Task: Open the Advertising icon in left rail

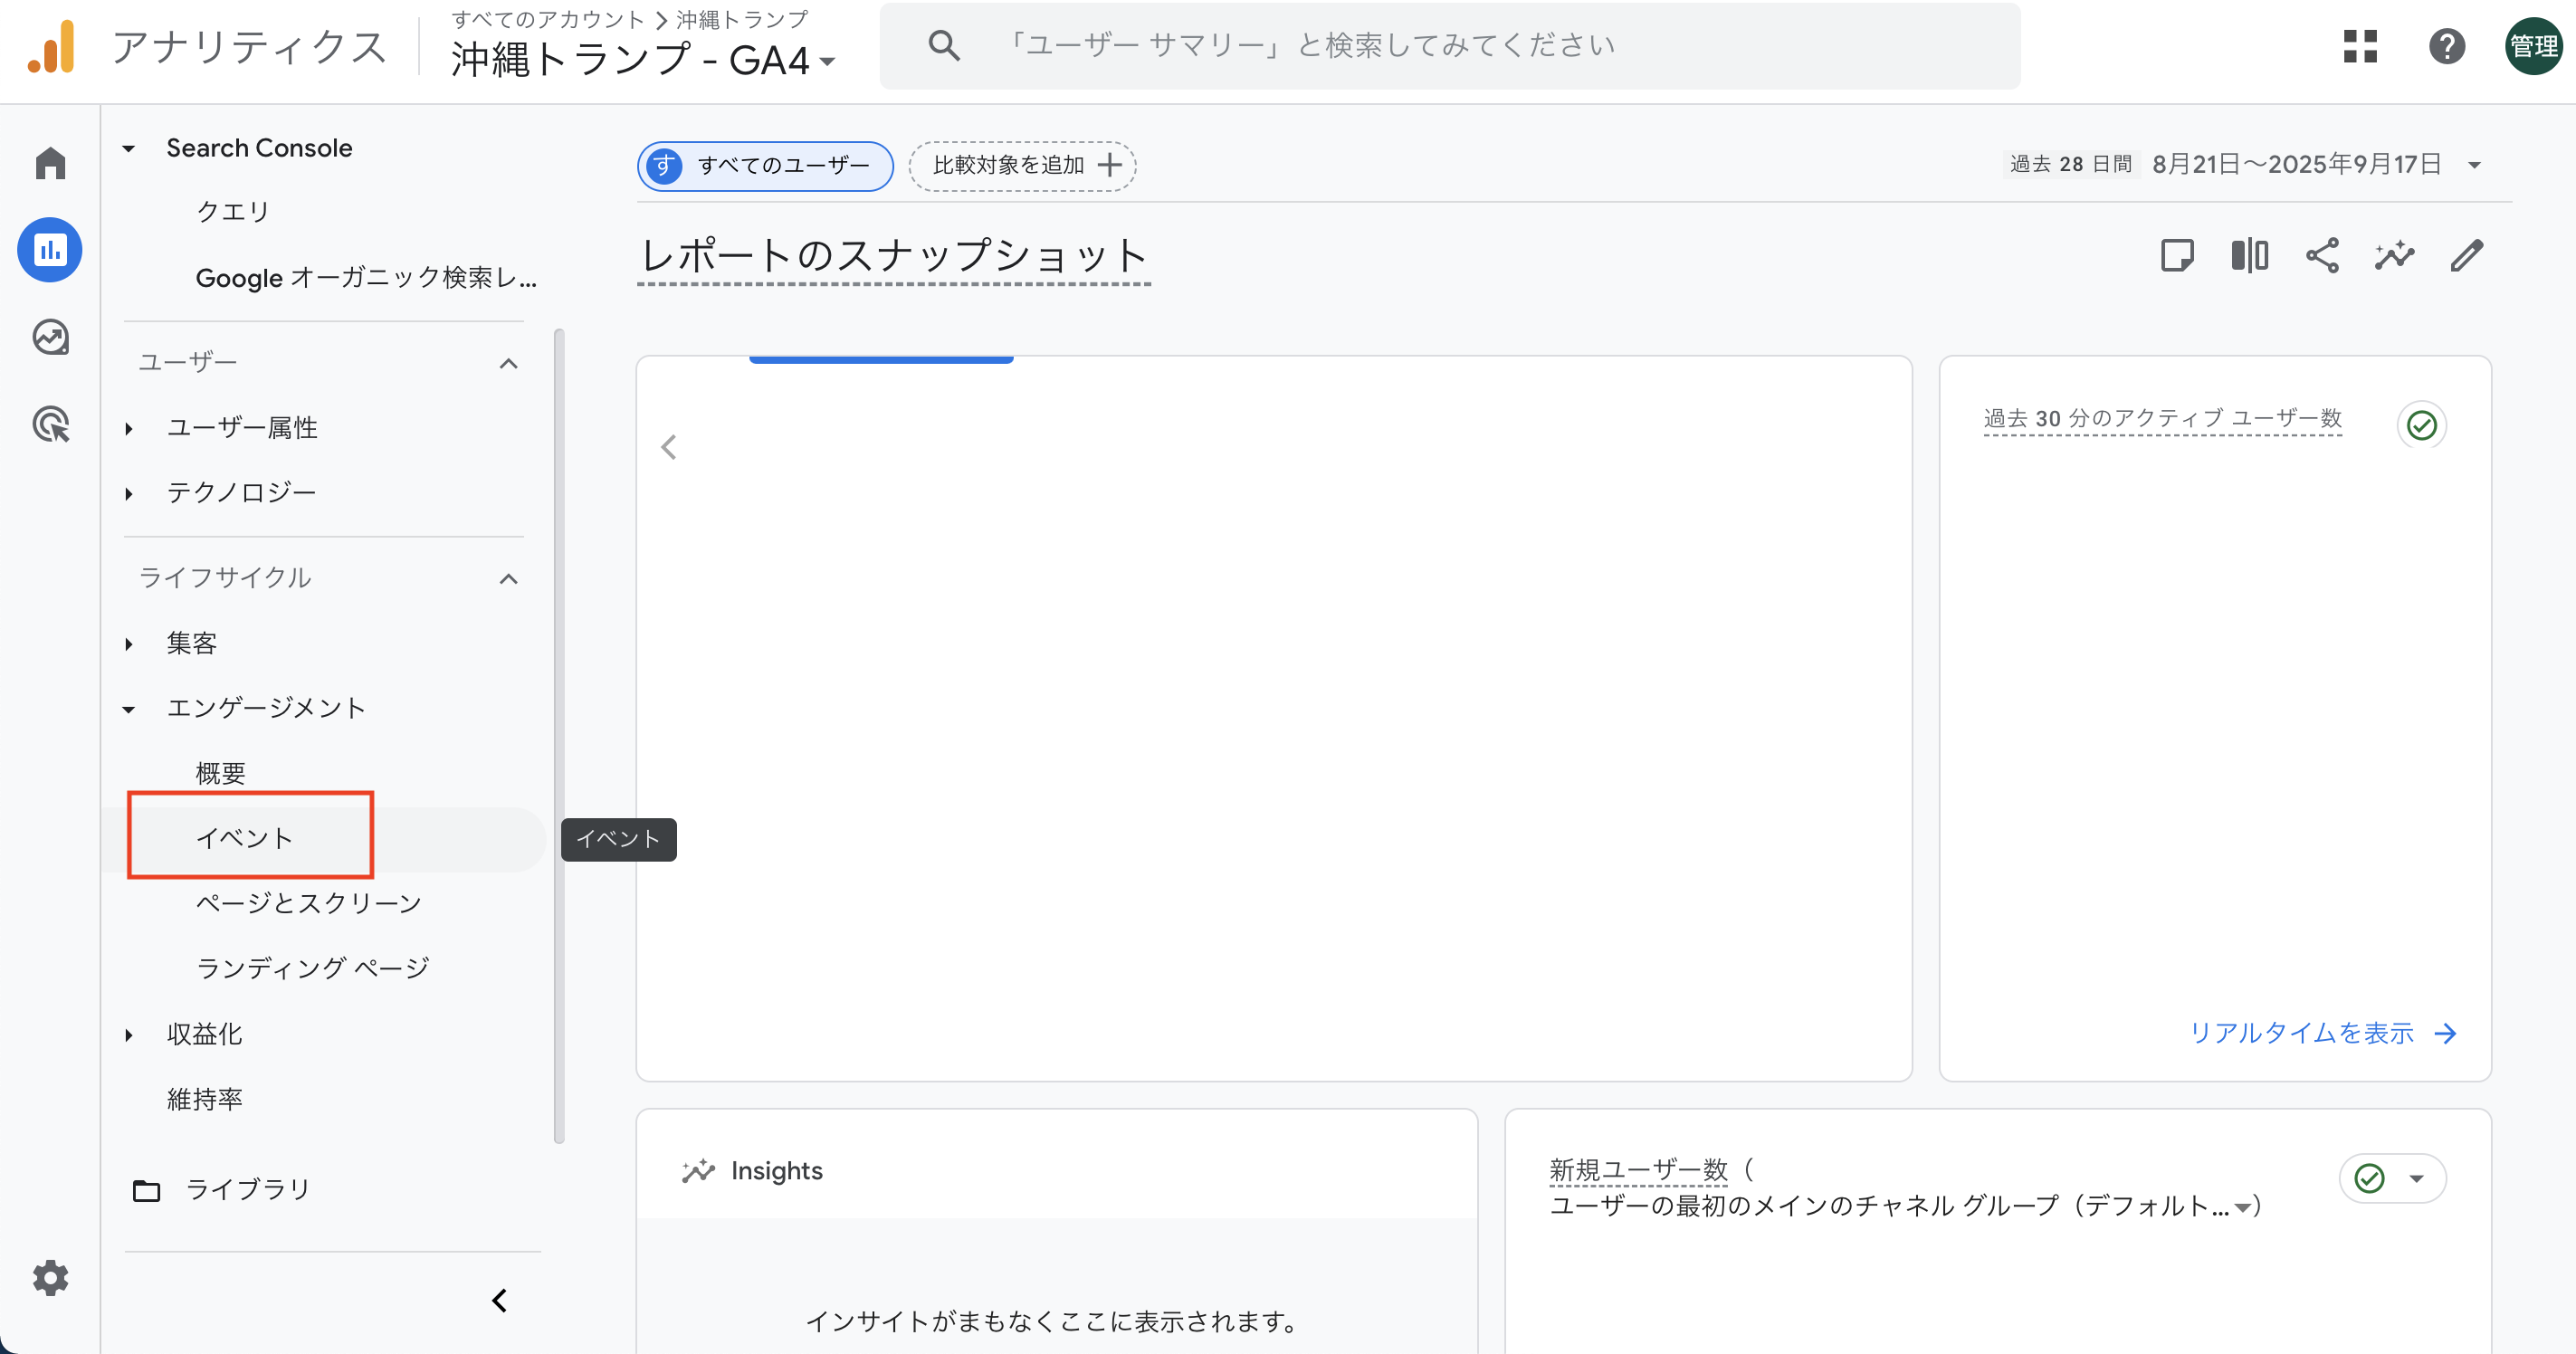Action: point(50,425)
